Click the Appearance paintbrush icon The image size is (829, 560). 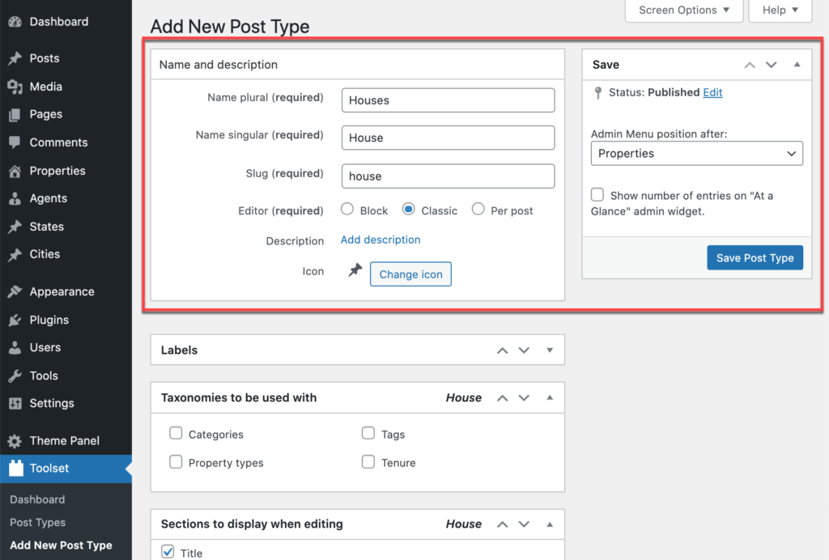click(15, 291)
